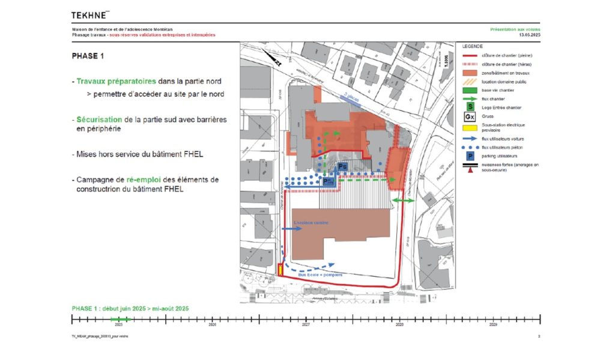The image size is (615, 346).
Task: Click the green Phase 1 segment on timeline
Action: click(x=120, y=320)
